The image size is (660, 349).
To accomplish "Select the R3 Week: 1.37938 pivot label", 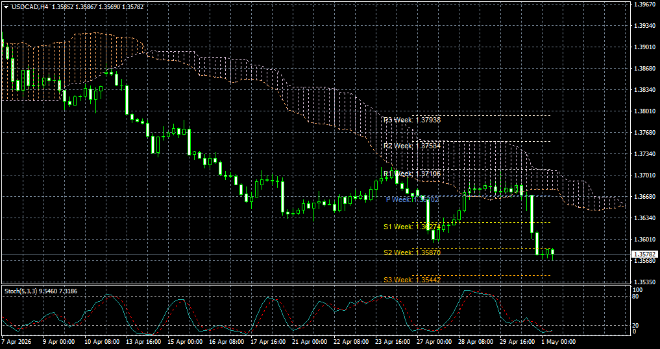I will coord(411,120).
